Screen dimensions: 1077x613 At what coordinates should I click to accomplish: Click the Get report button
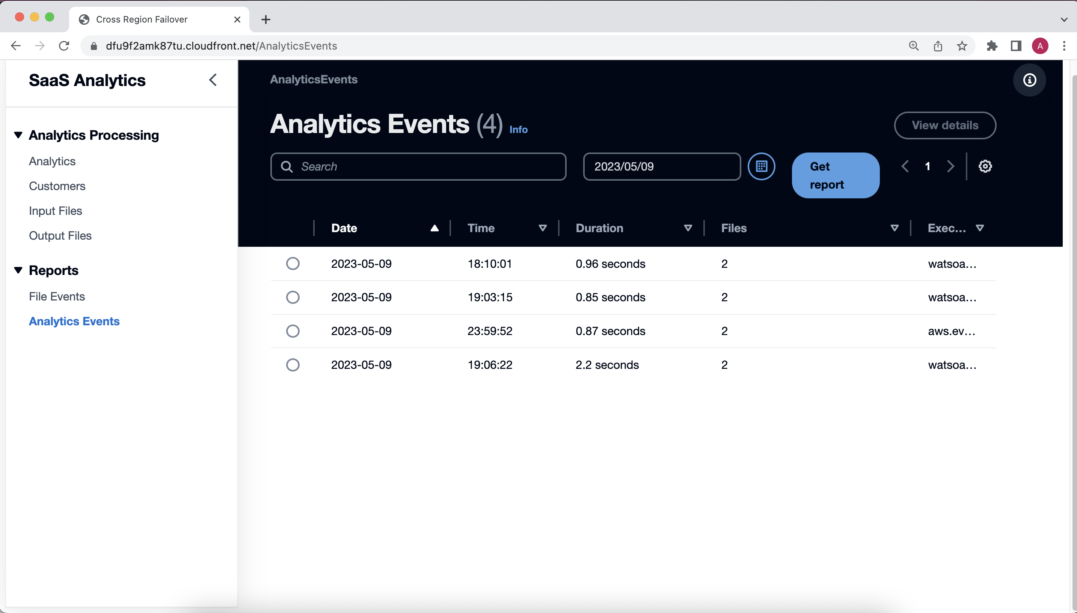[835, 175]
